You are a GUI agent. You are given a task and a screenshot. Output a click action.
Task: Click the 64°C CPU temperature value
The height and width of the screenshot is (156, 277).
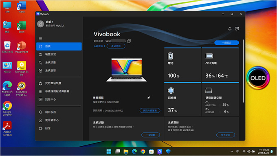222,76
